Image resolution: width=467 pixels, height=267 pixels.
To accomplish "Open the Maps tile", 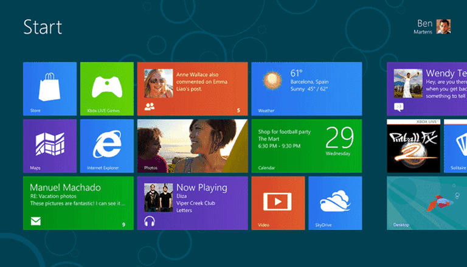I will pos(50,146).
